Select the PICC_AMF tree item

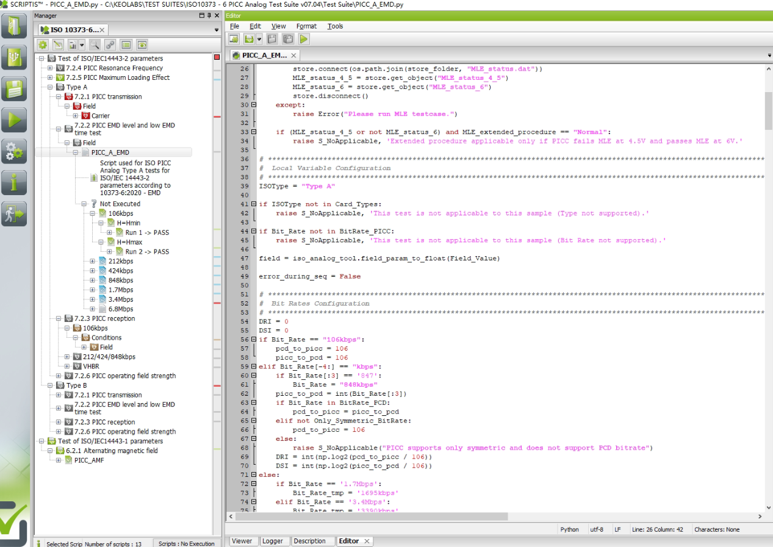point(89,460)
